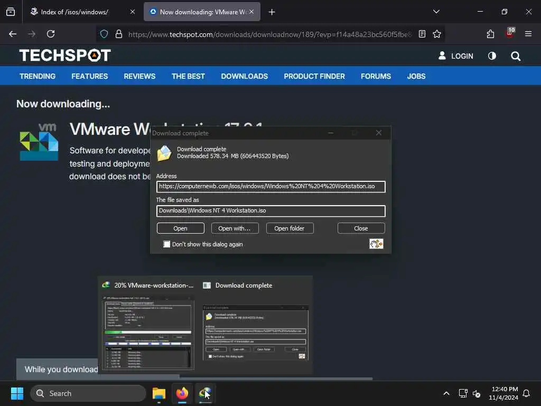Viewport: 541px width, 406px height.
Task: Close the Download complete dialog via Close button
Action: [x=361, y=228]
